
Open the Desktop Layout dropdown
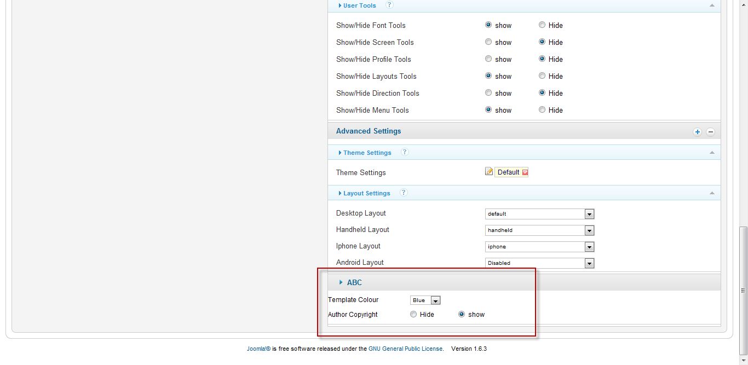[x=589, y=213]
